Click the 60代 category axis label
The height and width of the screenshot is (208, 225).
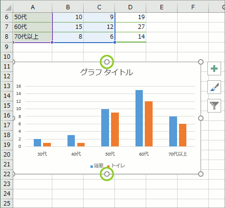[x=144, y=154]
